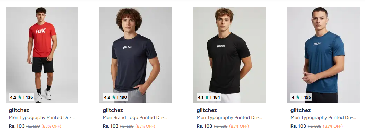Click the star icon in the 4.2 | 190 rating
This screenshot has width=365, height=138.
click(x=114, y=97)
